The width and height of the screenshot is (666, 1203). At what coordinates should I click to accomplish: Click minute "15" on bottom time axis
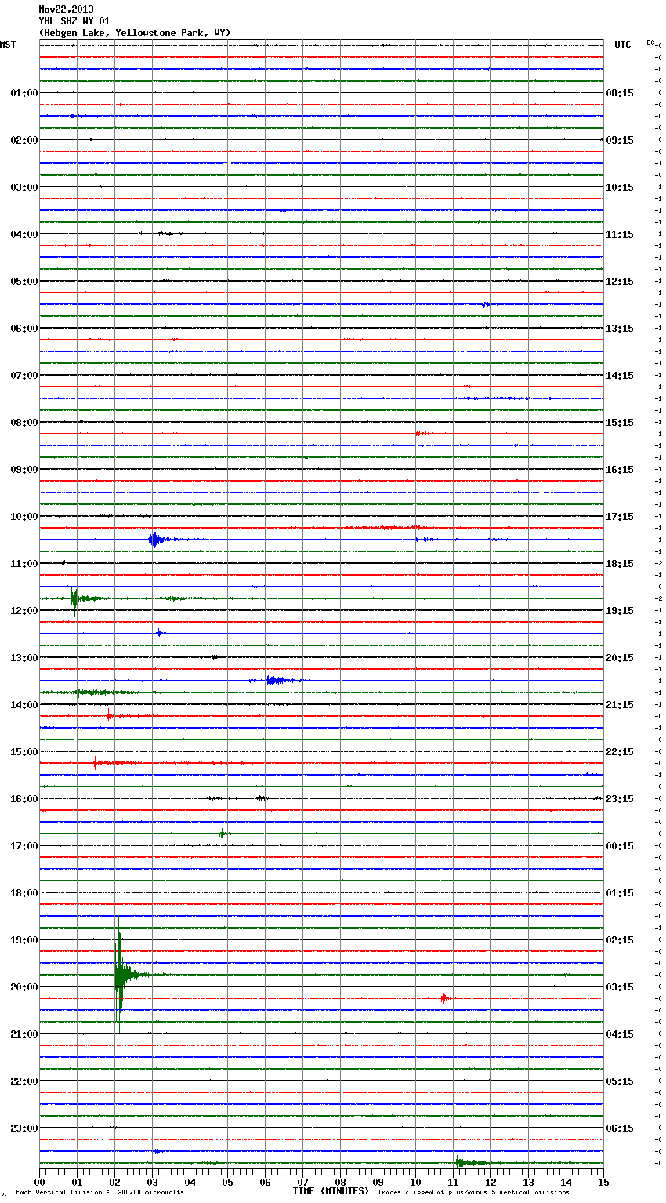(603, 1181)
